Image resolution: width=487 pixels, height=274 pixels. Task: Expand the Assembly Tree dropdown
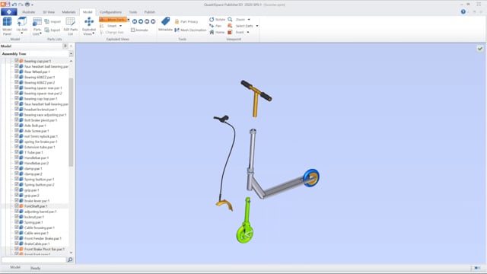point(71,54)
